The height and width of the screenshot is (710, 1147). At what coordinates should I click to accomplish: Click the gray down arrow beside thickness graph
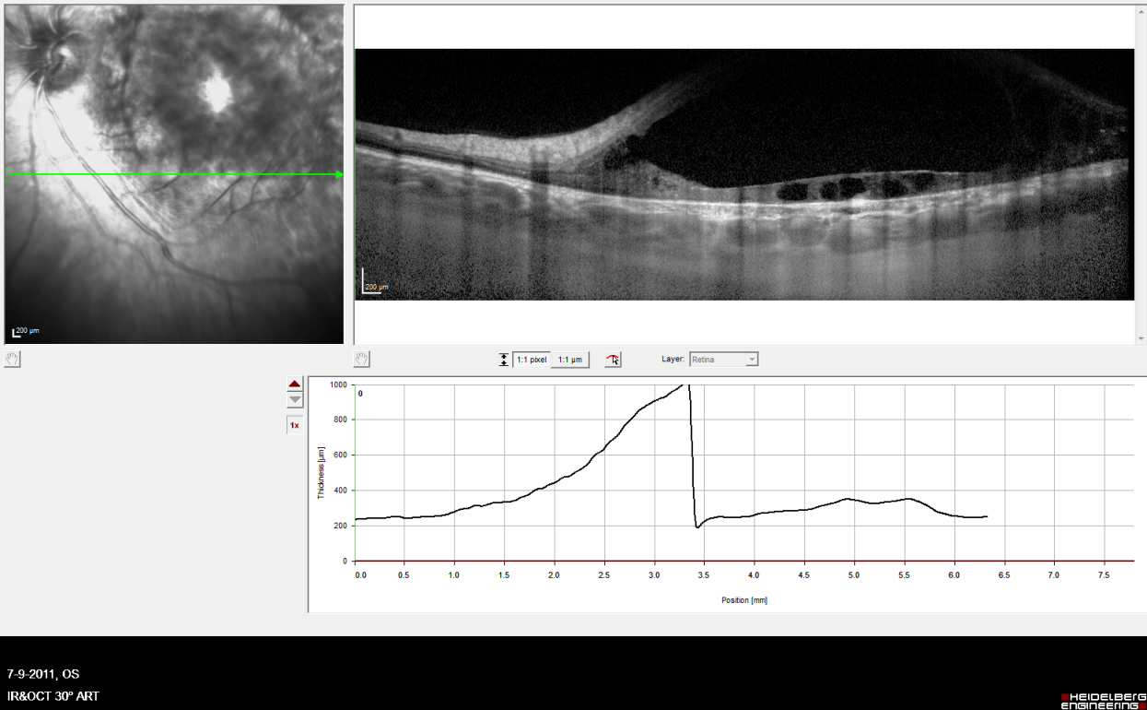[295, 400]
